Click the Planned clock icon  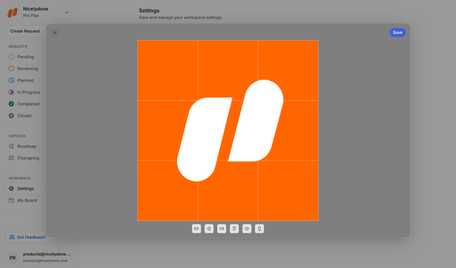tap(11, 80)
